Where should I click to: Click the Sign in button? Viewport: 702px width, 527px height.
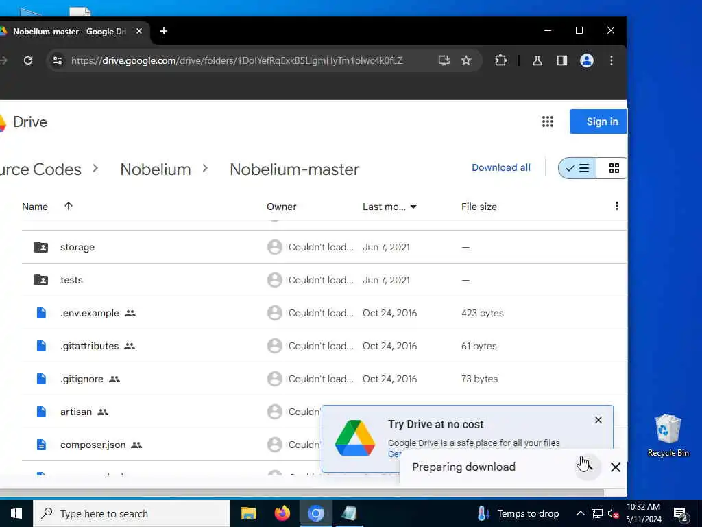(x=598, y=121)
